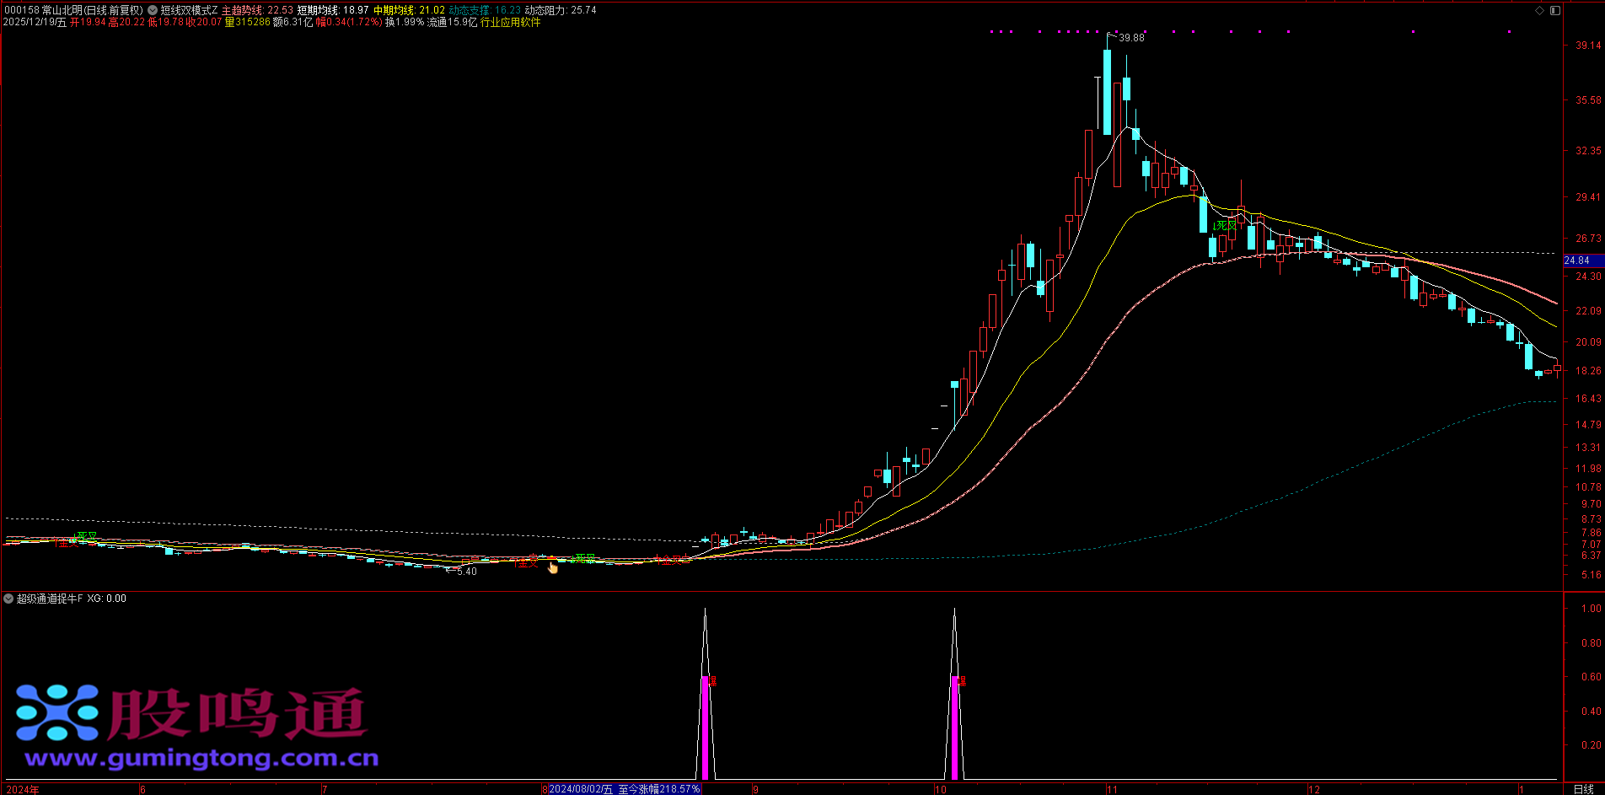Click the 超级通道捉牛F XG: 0.00 indicator label
This screenshot has width=1605, height=795.
click(x=72, y=599)
